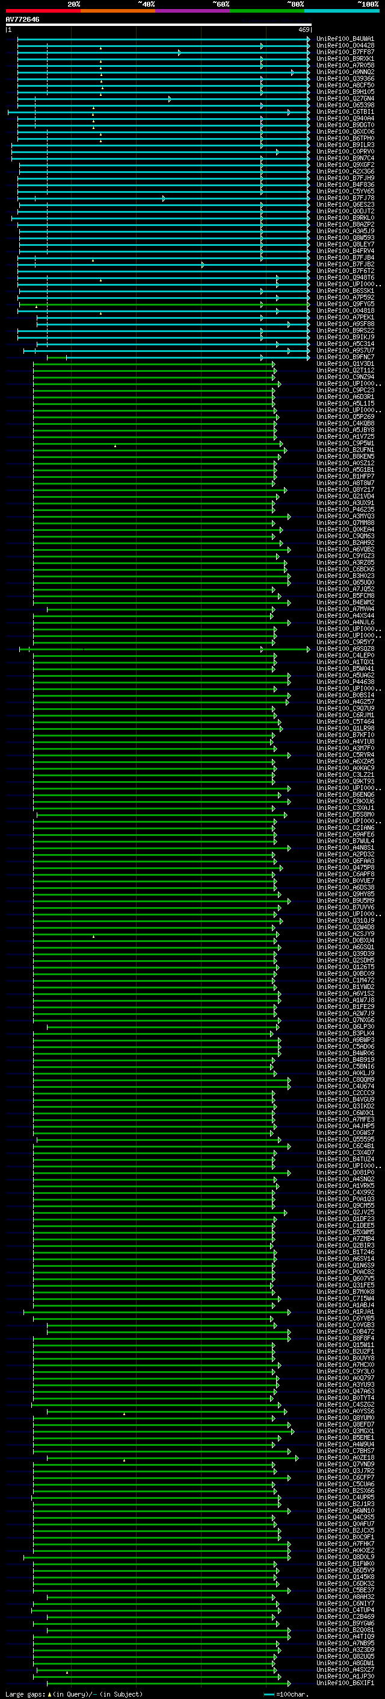Open hit UniRef100_Q65UQ0
This screenshot has width=385, height=1699.
pyautogui.click(x=345, y=582)
